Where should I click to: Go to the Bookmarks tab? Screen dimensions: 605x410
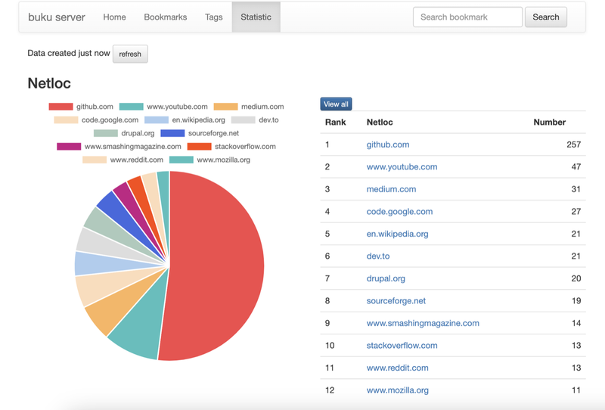coord(165,17)
